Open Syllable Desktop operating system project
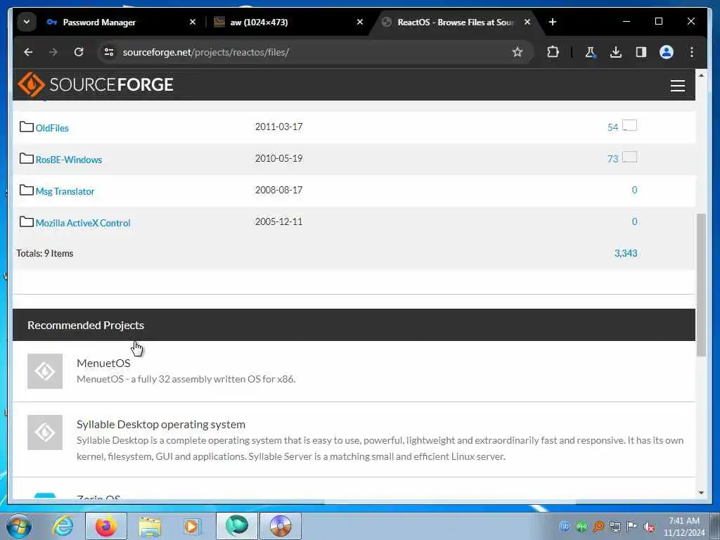720x540 pixels. point(161,424)
